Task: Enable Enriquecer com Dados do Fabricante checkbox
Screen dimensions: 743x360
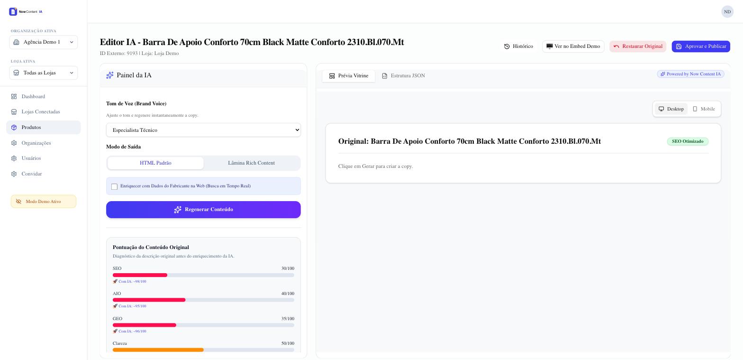Action: tap(114, 186)
